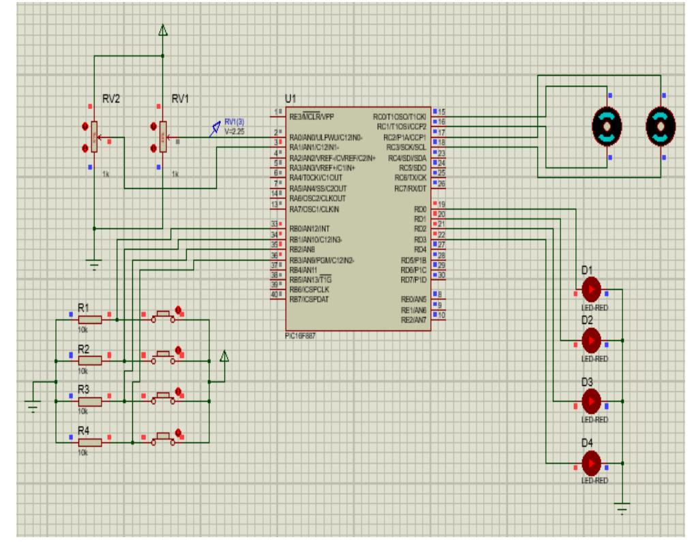The width and height of the screenshot is (694, 542).
Task: Click the 'RC0/T1OSO/T1CKI' pin label
Action: point(399,117)
